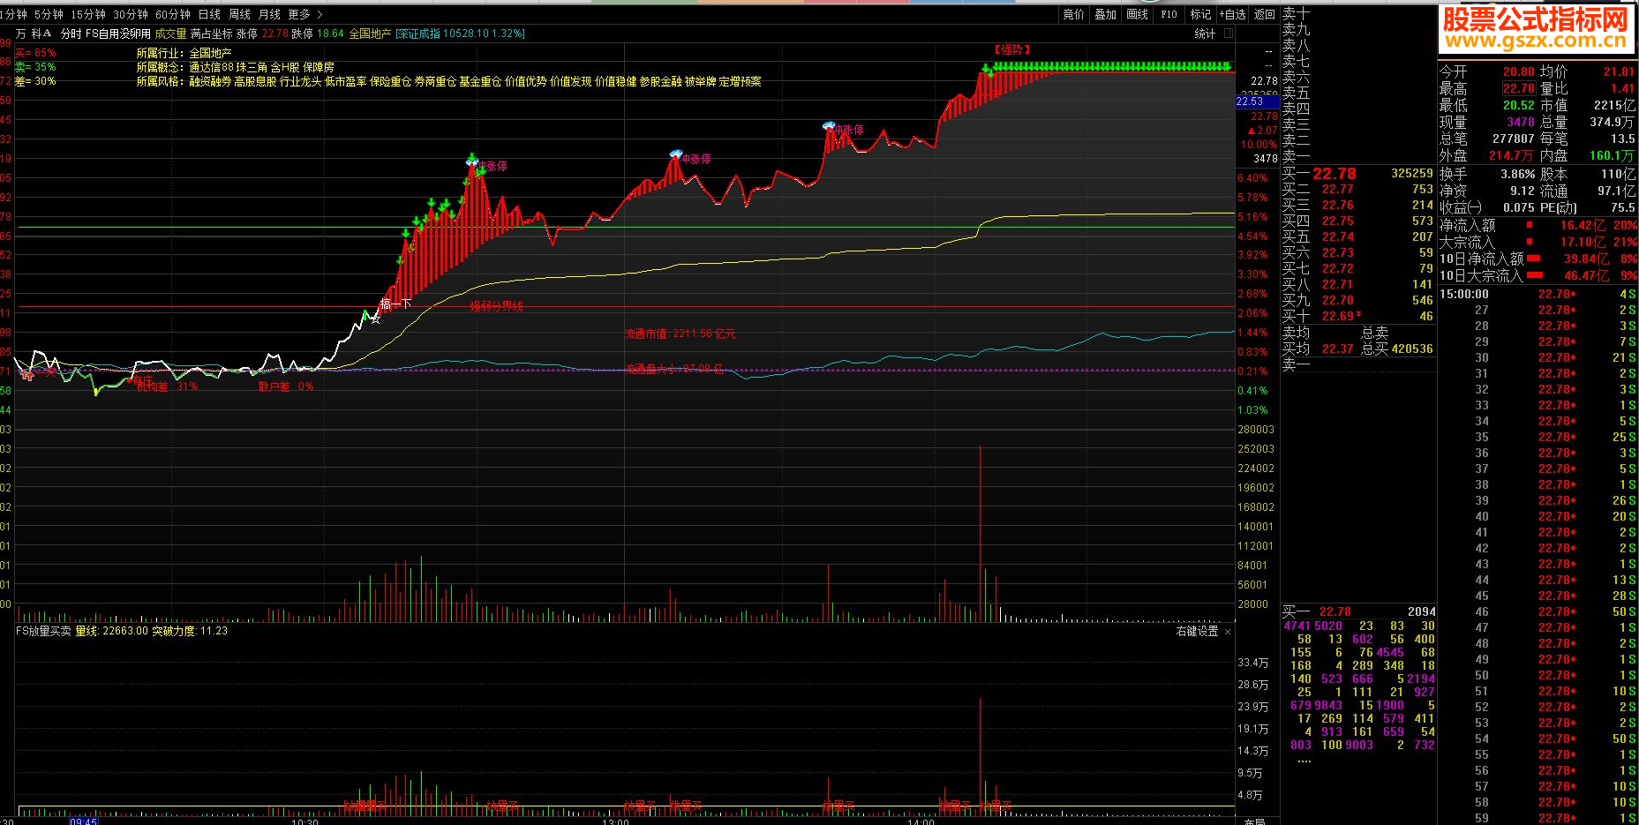Click the 融资融券 style tag

(210, 81)
